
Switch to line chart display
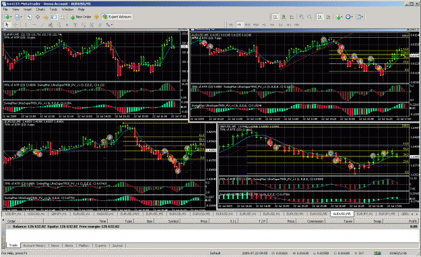(x=292, y=17)
